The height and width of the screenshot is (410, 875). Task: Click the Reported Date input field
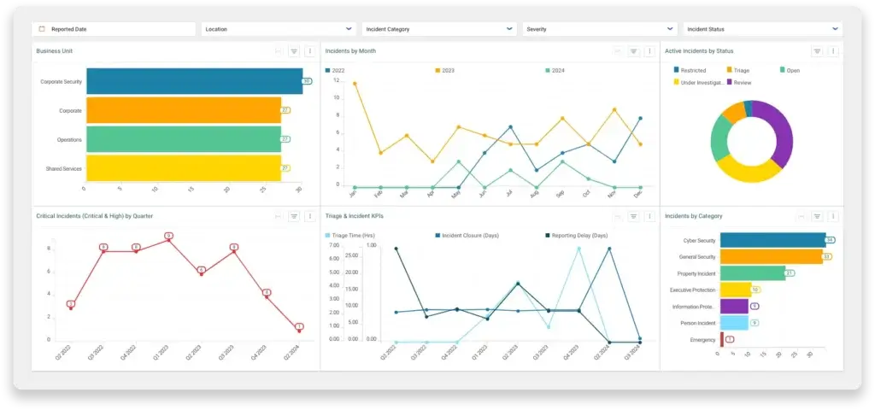pos(120,29)
